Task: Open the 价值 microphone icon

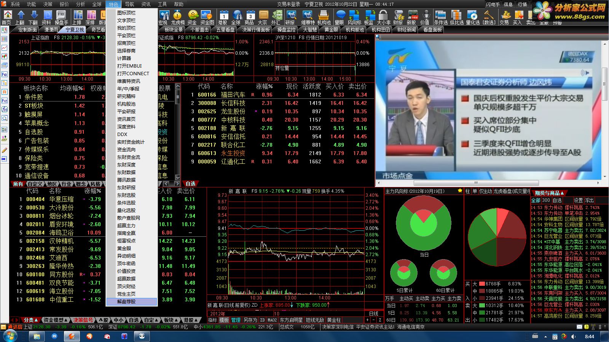Action: [x=425, y=17]
